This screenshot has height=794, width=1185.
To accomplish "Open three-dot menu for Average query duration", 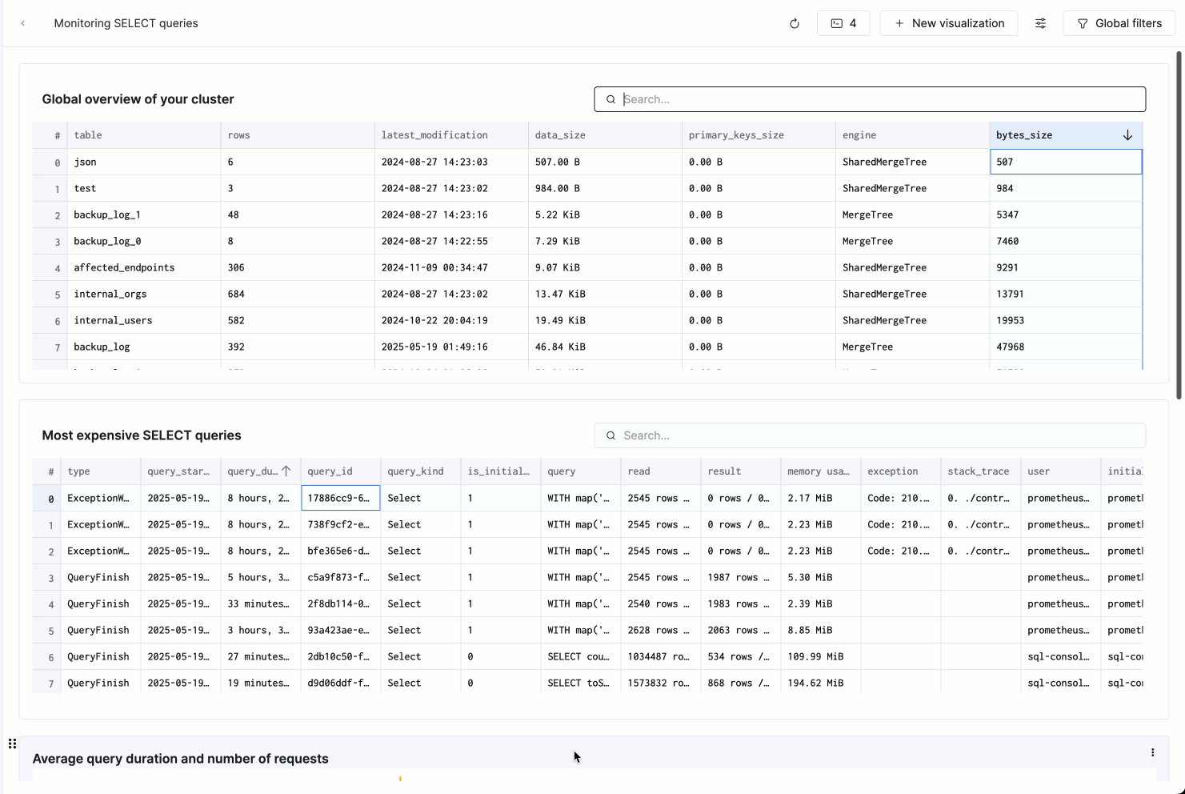I will (1152, 752).
